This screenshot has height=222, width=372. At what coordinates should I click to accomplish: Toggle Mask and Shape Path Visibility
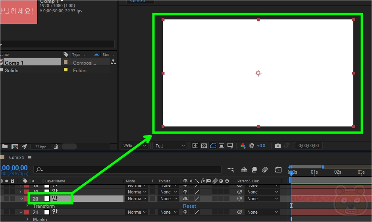tap(213, 146)
